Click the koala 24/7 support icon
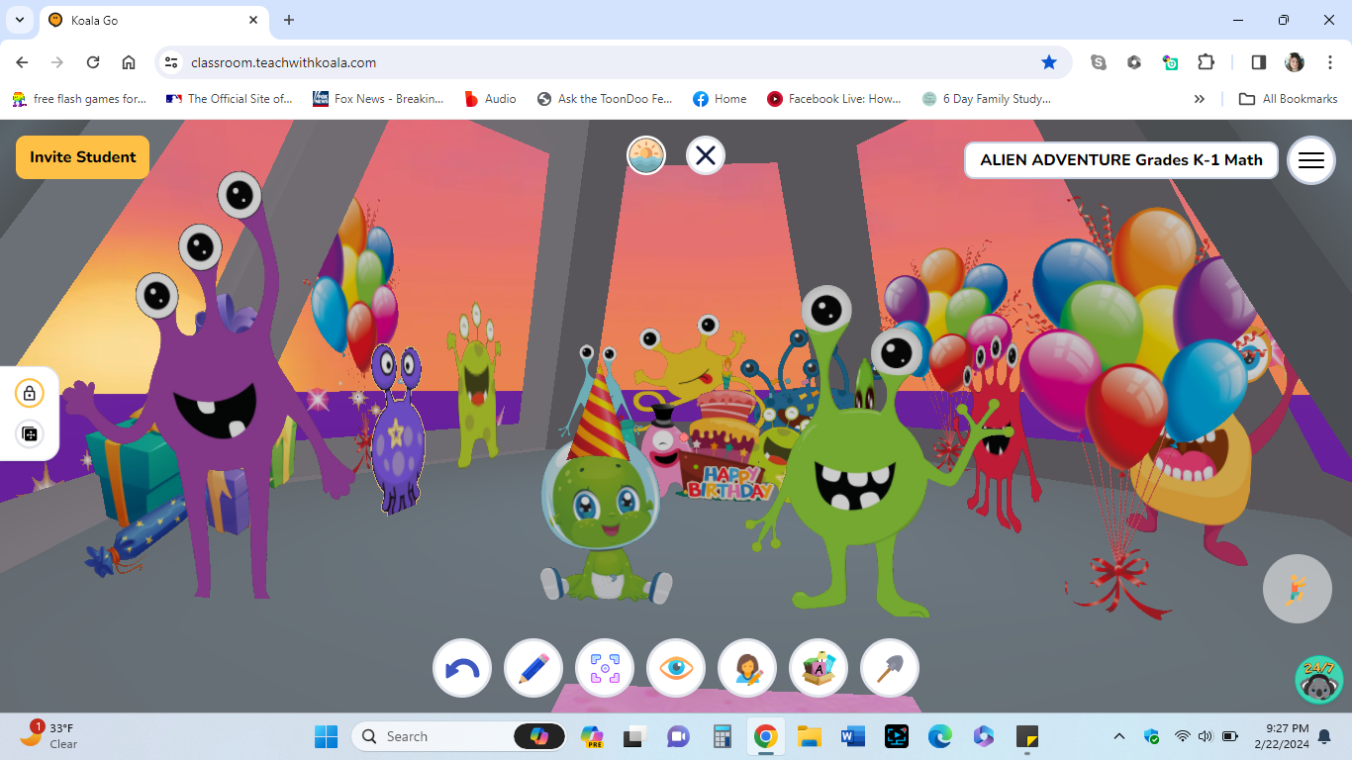The width and height of the screenshot is (1352, 760). [1317, 681]
